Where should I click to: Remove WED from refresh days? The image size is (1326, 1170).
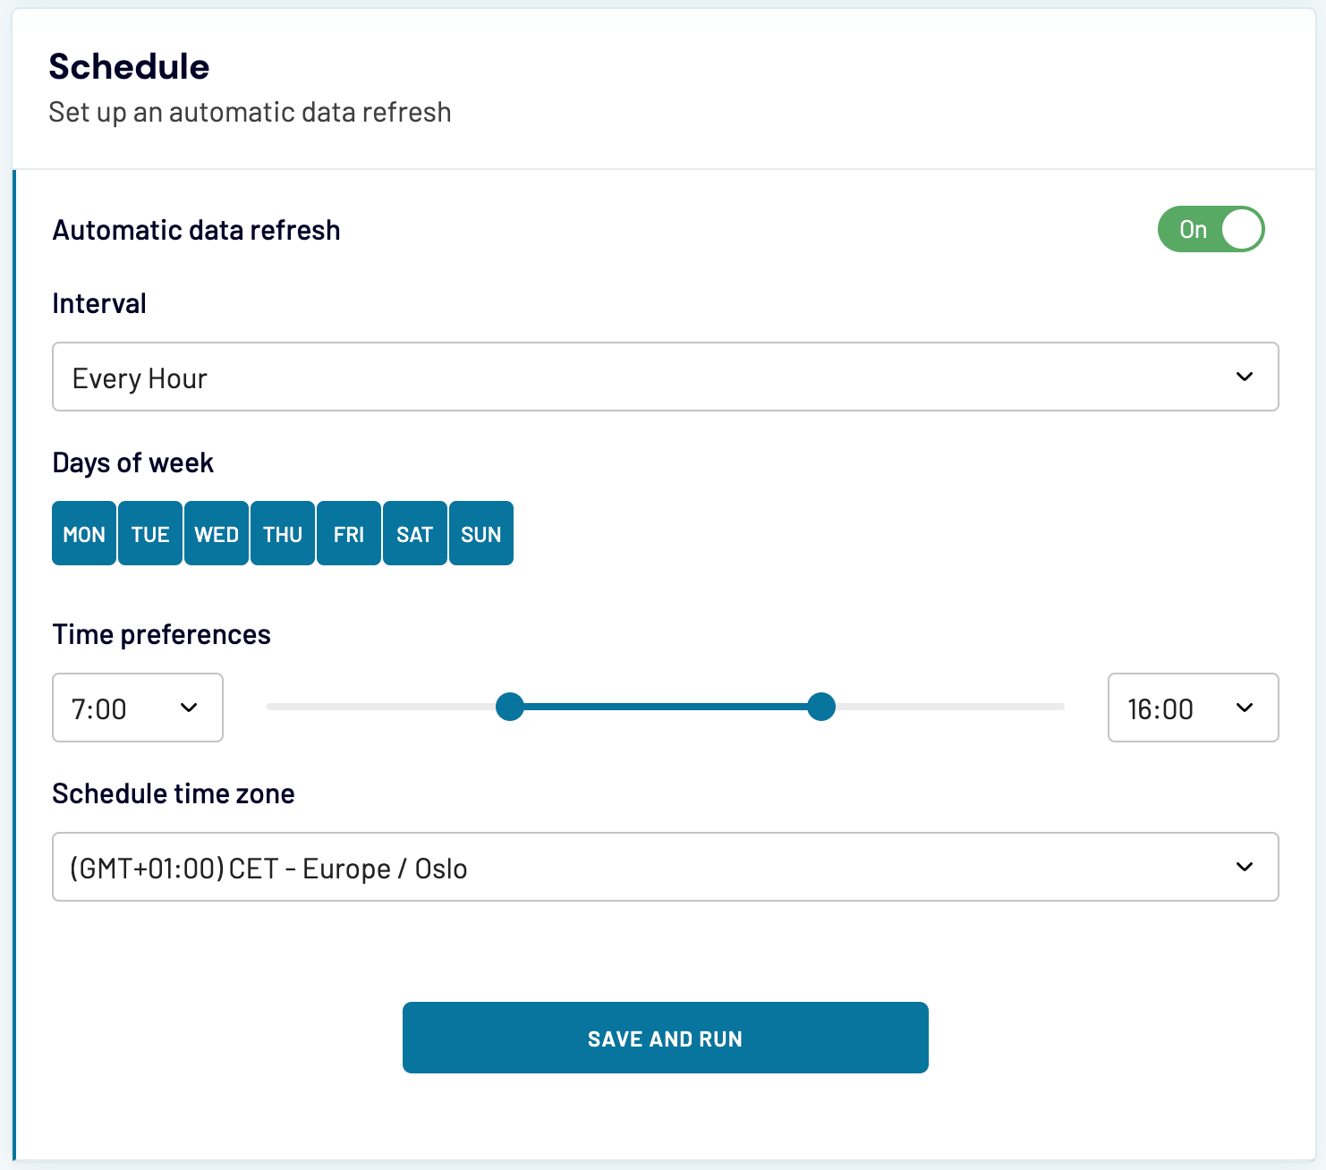216,533
